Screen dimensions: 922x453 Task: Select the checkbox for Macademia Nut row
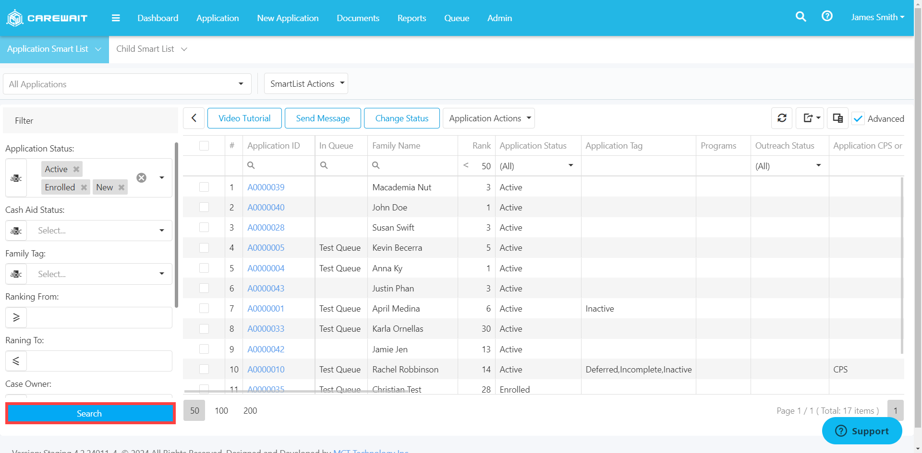click(x=204, y=187)
